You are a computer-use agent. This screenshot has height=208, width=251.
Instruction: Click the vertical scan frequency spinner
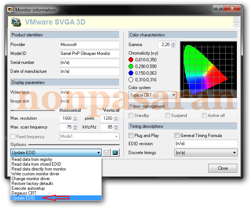click(x=116, y=127)
